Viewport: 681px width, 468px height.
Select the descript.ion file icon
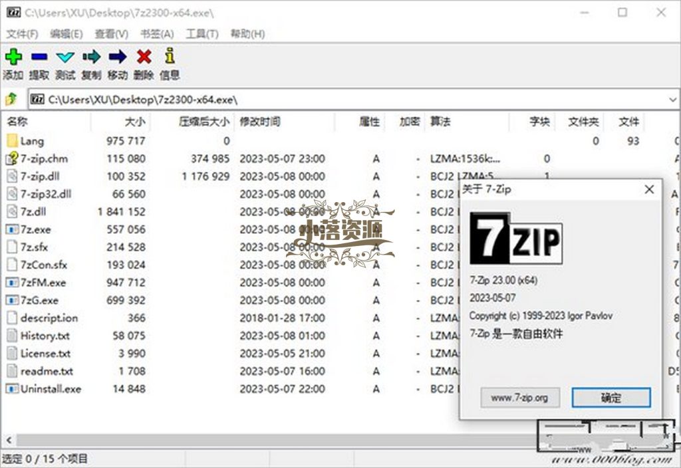point(12,318)
